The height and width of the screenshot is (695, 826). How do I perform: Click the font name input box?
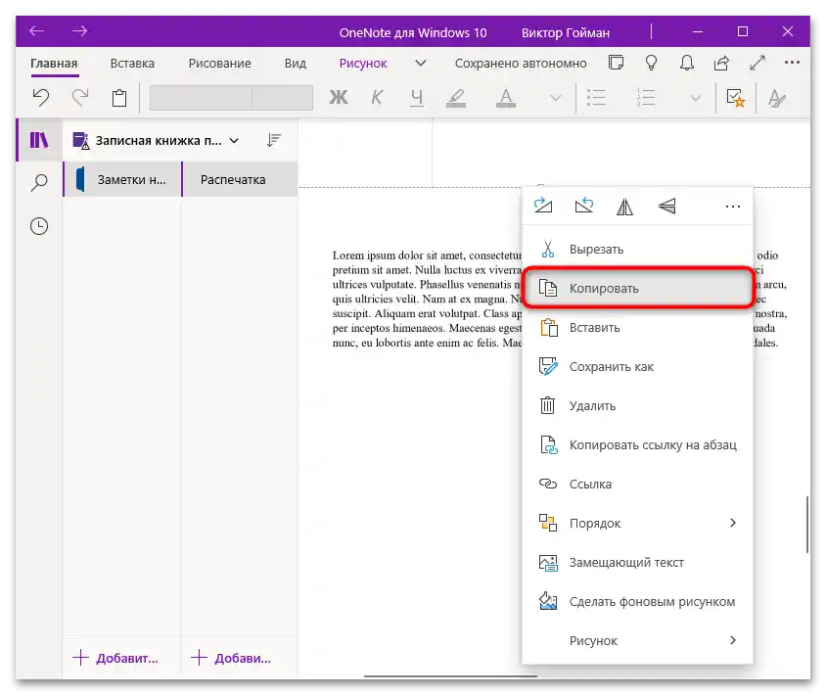[201, 98]
